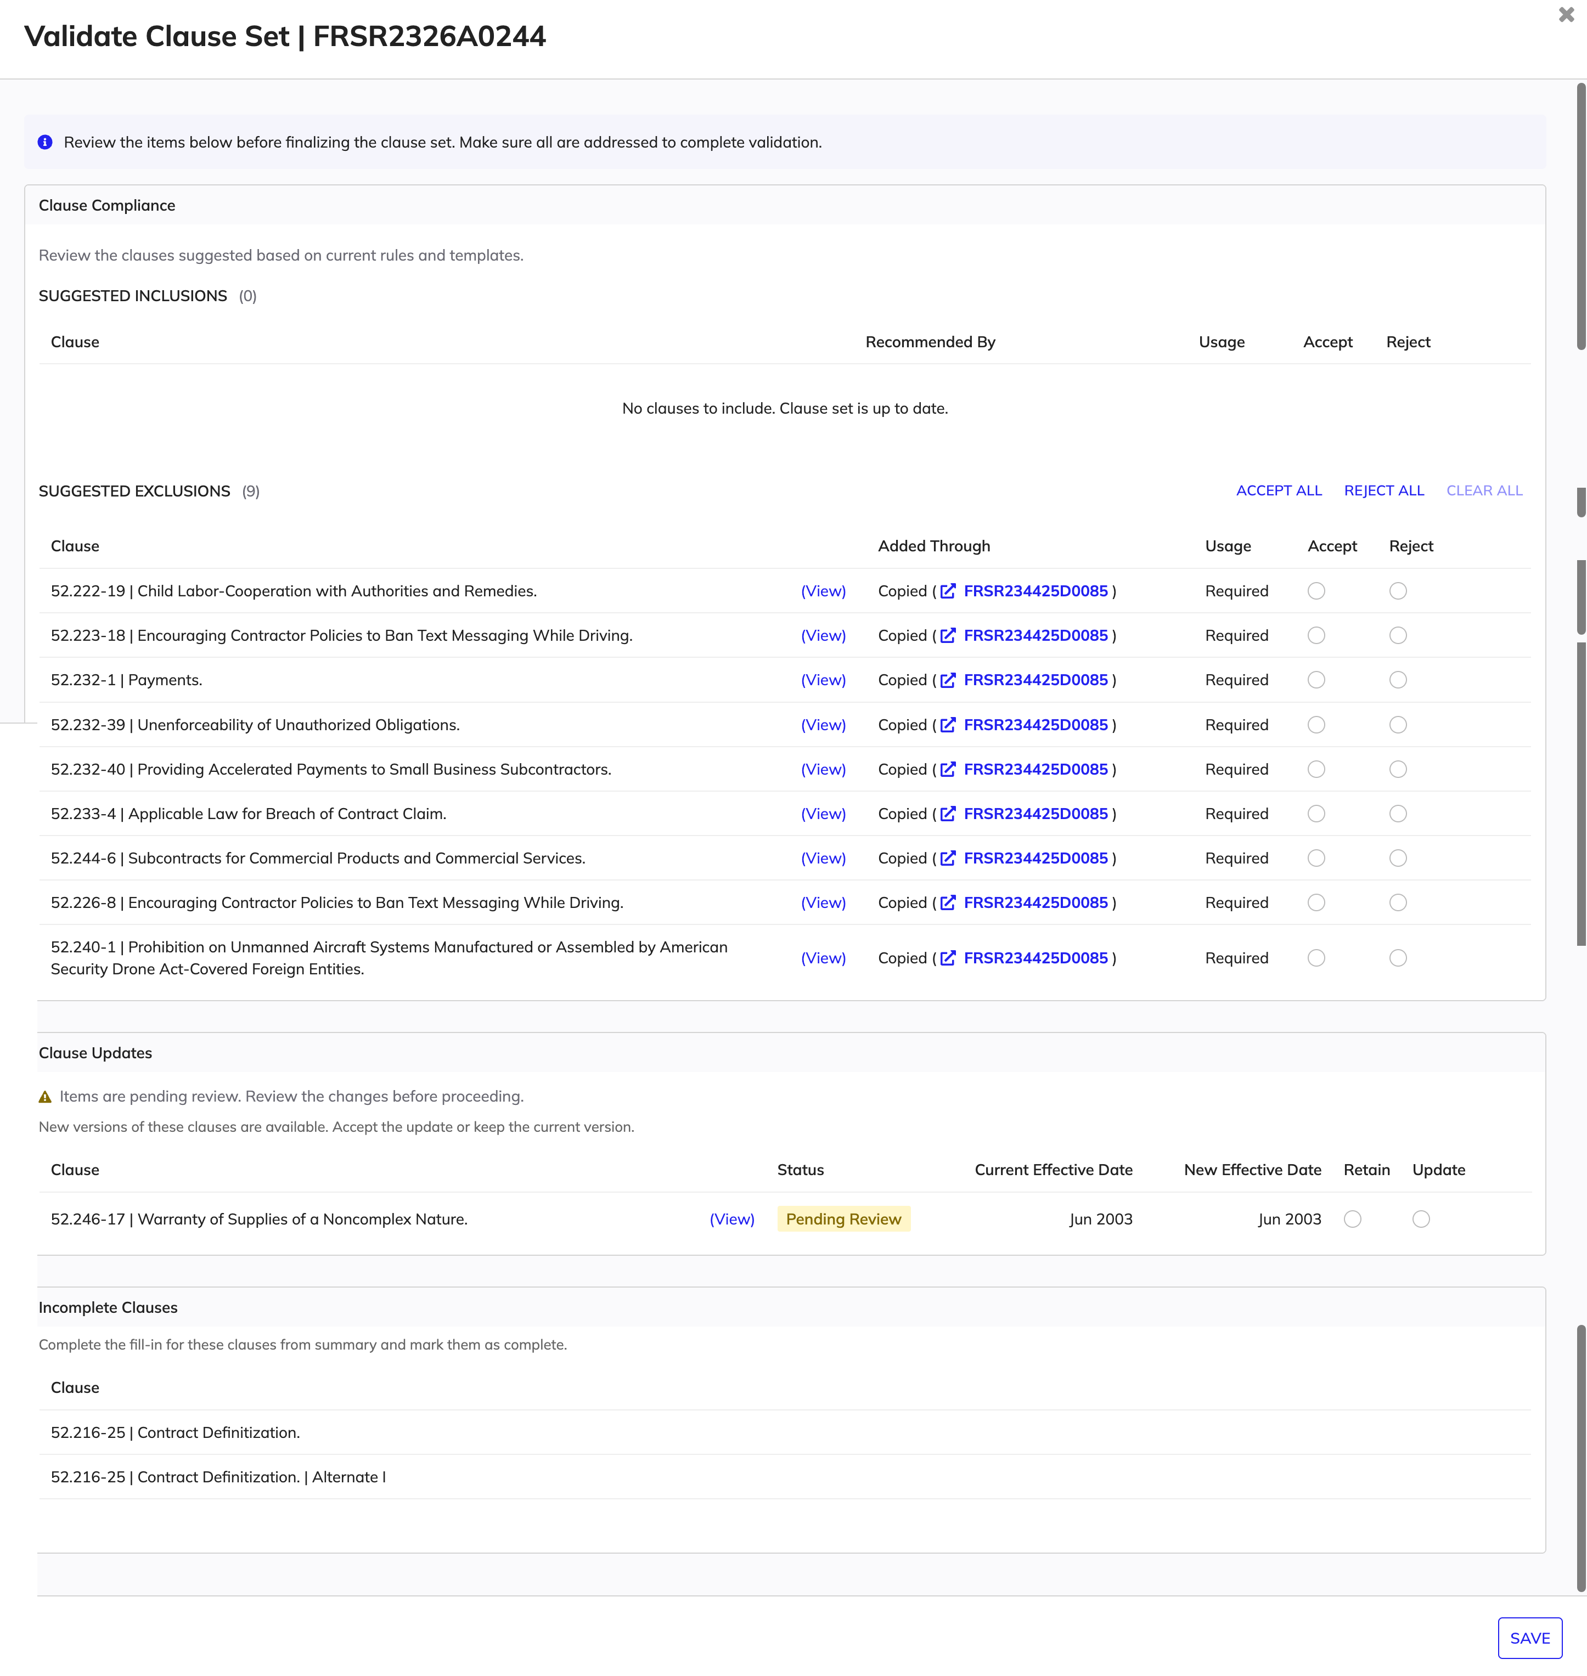The width and height of the screenshot is (1587, 1676).
Task: Accept exclusion of 52.232-1 Payments
Action: (x=1316, y=680)
